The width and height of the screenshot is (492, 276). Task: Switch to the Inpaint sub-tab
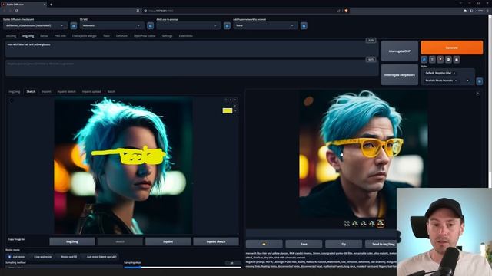click(x=46, y=92)
